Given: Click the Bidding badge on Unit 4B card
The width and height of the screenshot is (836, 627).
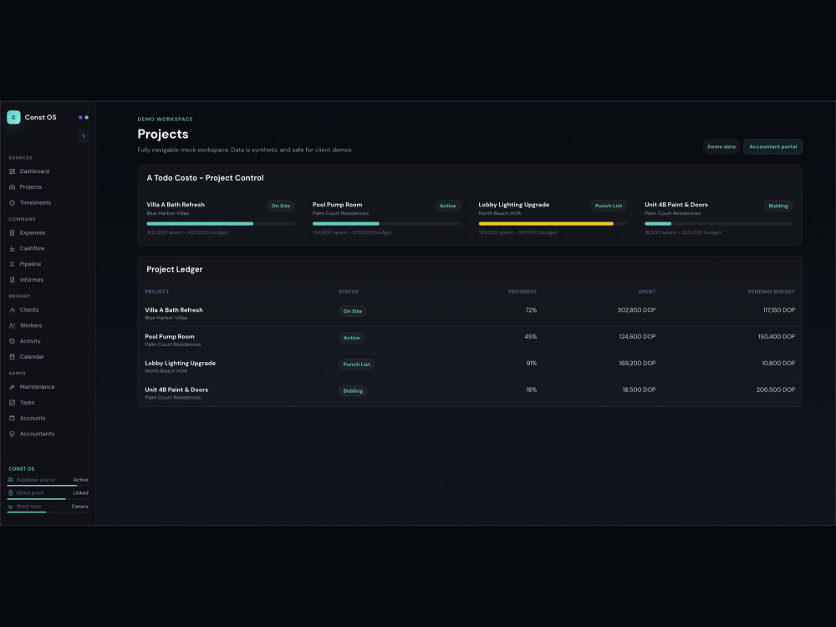Looking at the screenshot, I should [x=778, y=206].
